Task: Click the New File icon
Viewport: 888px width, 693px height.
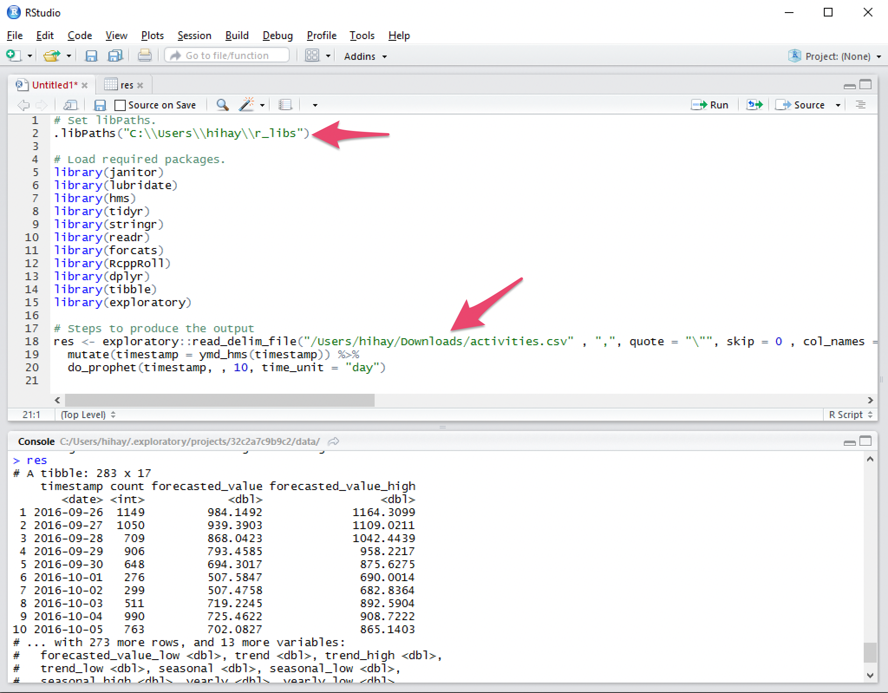Action: (x=13, y=56)
